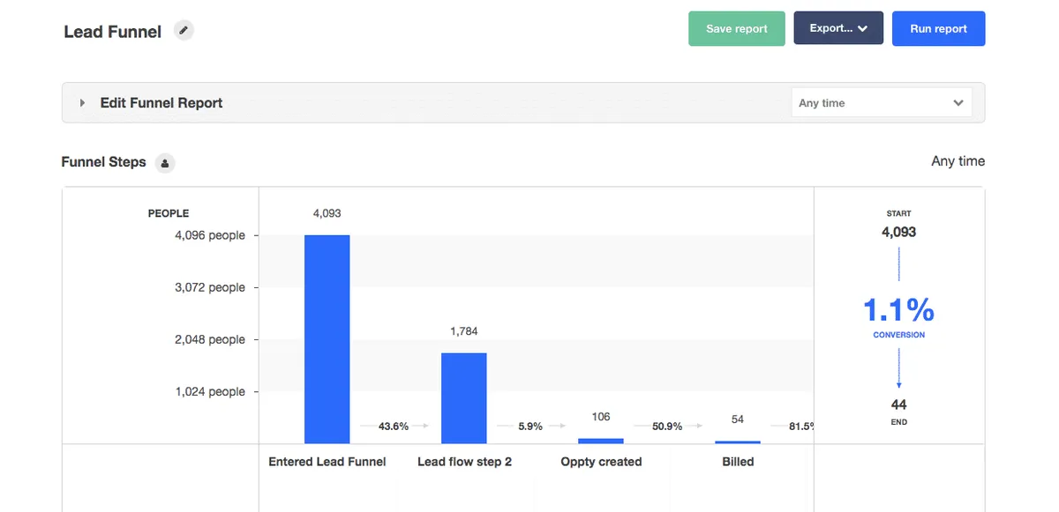Click the 1.1% overall conversion figure
This screenshot has width=1059, height=512.
(x=898, y=310)
